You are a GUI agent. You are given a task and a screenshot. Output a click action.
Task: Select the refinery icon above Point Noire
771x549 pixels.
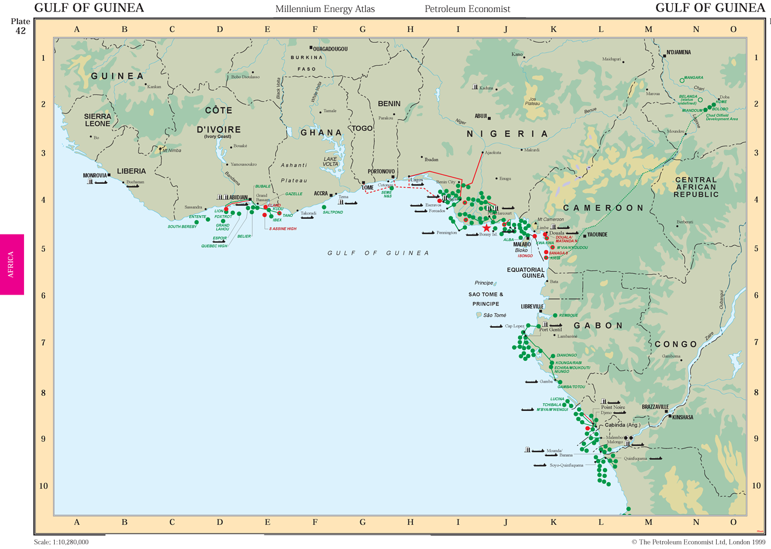pos(604,401)
